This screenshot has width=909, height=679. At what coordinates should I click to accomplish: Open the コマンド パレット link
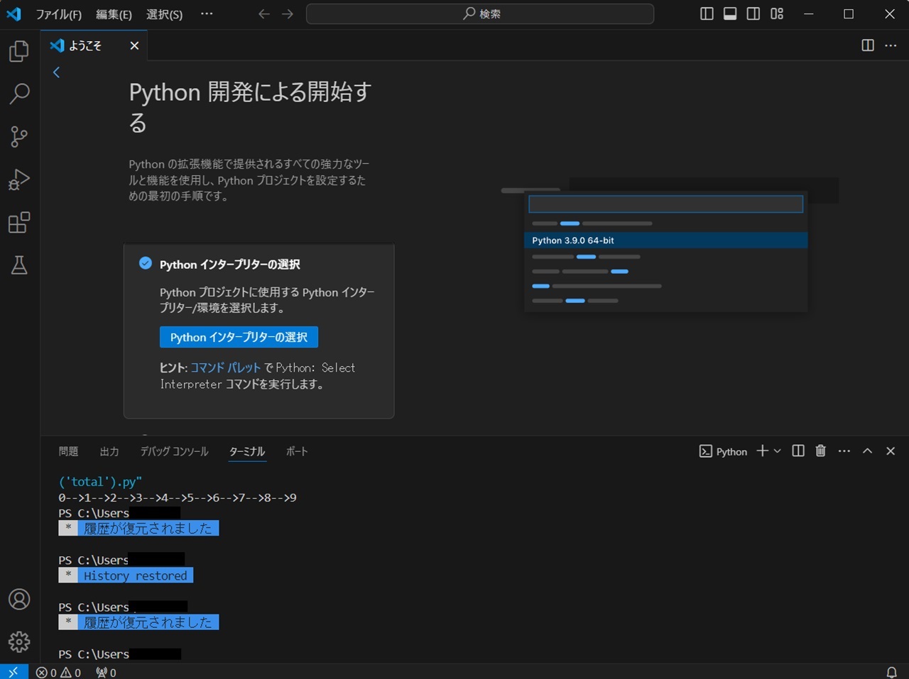(x=226, y=368)
